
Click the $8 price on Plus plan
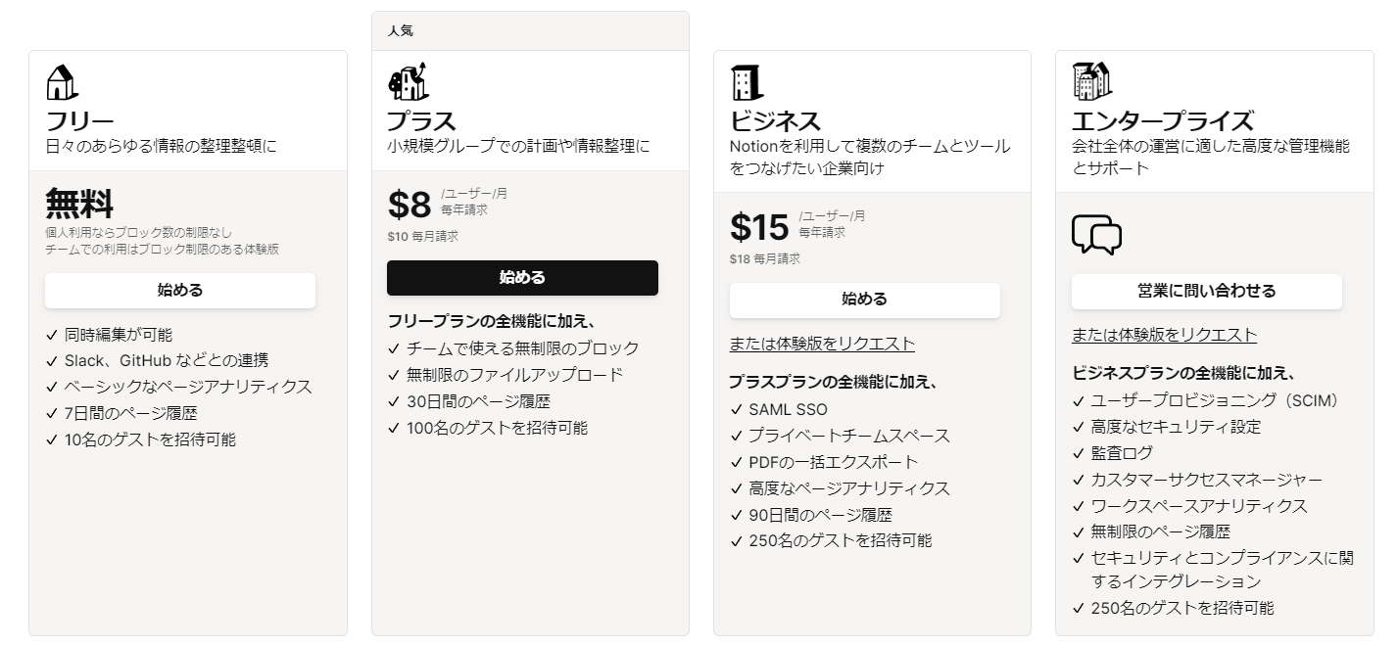point(410,206)
